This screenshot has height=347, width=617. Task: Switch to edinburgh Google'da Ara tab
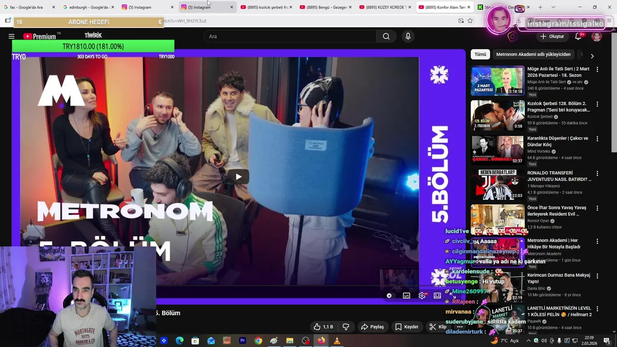88,7
